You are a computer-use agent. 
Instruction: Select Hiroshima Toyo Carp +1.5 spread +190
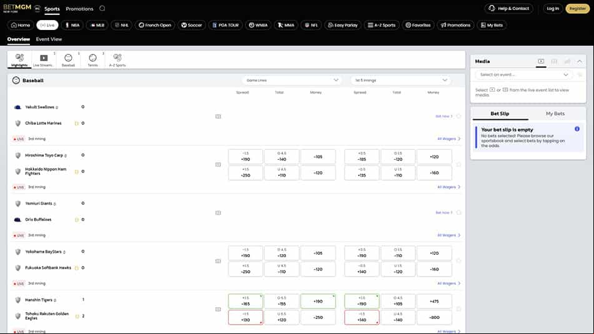coord(245,157)
